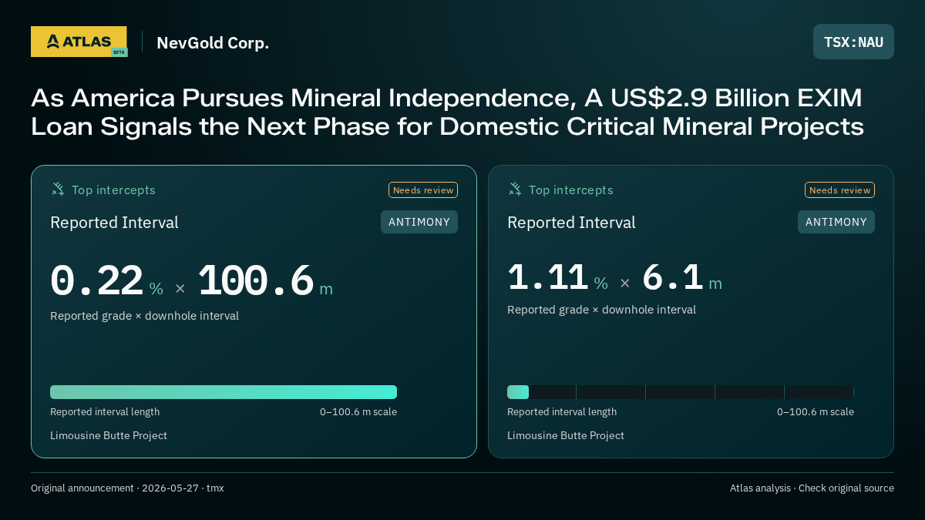Click the drill icon in the 1.11% card

(515, 189)
